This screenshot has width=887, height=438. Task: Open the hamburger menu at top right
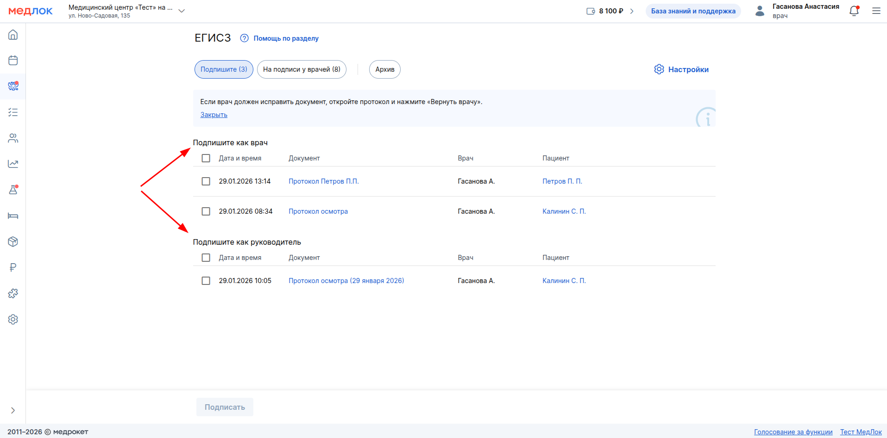point(876,11)
